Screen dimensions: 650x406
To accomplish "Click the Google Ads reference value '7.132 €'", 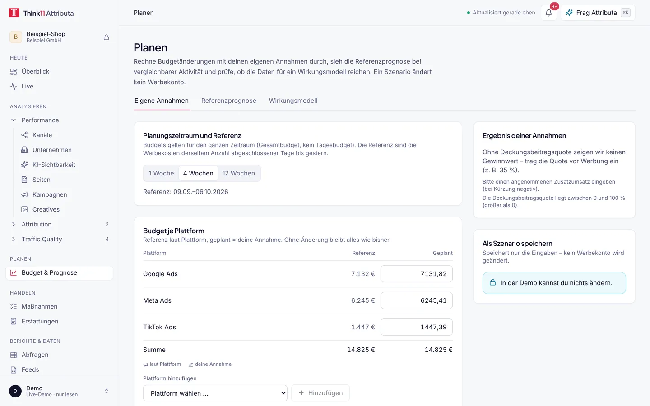I will [363, 274].
